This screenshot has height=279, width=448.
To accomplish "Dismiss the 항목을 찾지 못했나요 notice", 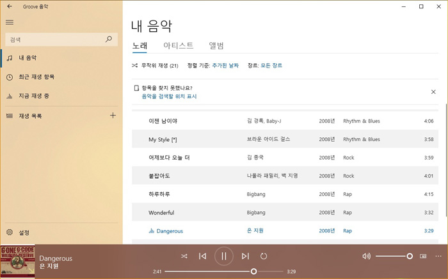I will [x=433, y=92].
